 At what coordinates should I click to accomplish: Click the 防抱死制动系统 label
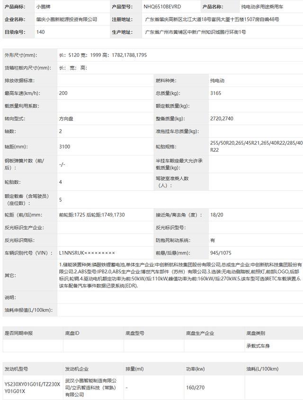173,240
